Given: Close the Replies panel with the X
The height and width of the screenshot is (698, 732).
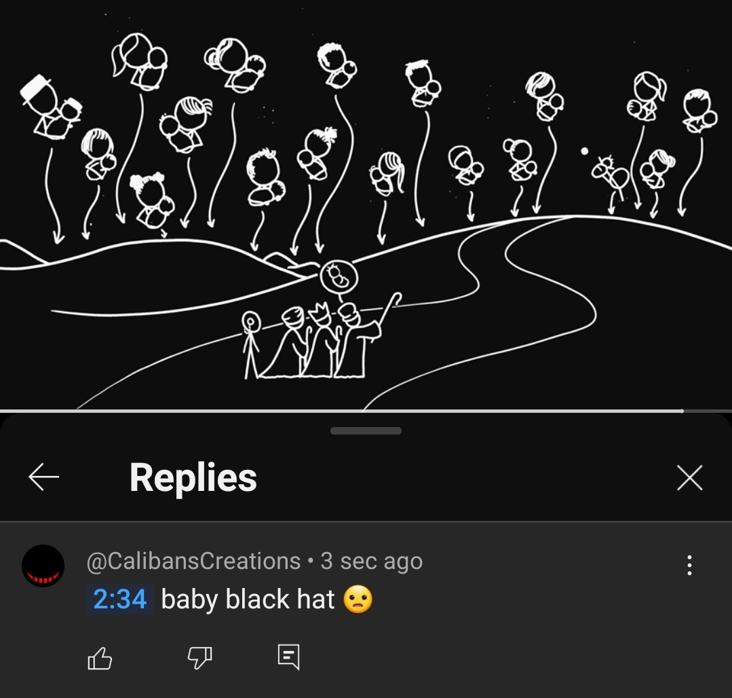Looking at the screenshot, I should coord(689,477).
